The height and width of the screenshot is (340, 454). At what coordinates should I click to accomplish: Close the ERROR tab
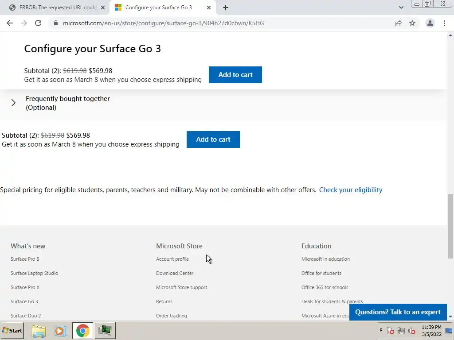tap(103, 8)
